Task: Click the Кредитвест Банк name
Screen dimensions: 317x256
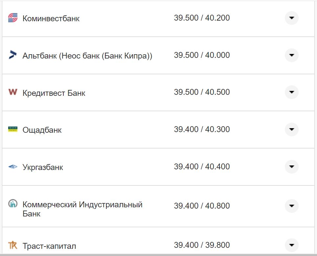Action: (x=53, y=93)
